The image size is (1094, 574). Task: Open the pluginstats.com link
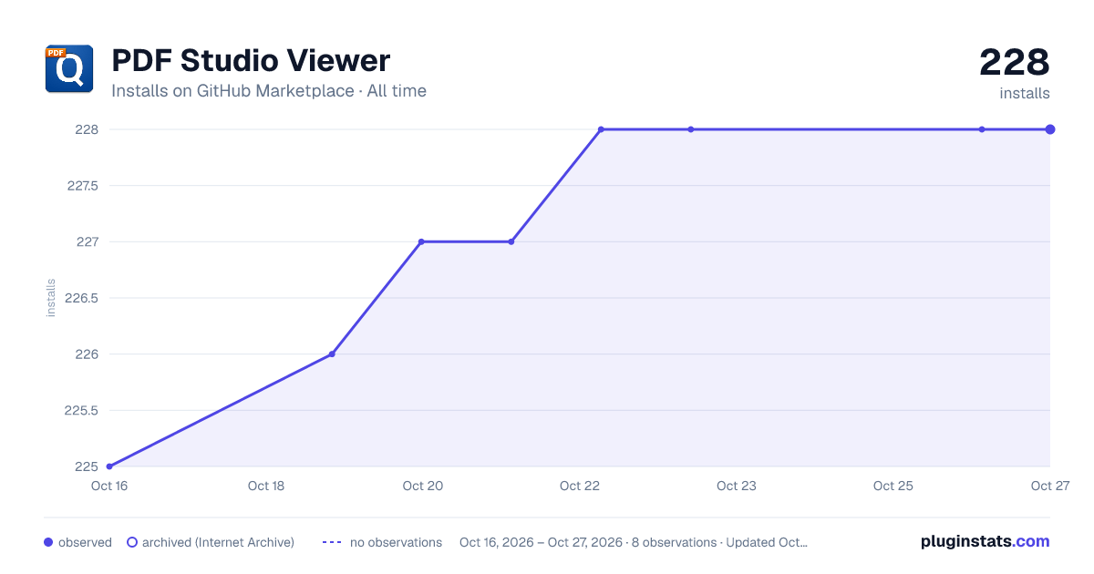click(986, 541)
